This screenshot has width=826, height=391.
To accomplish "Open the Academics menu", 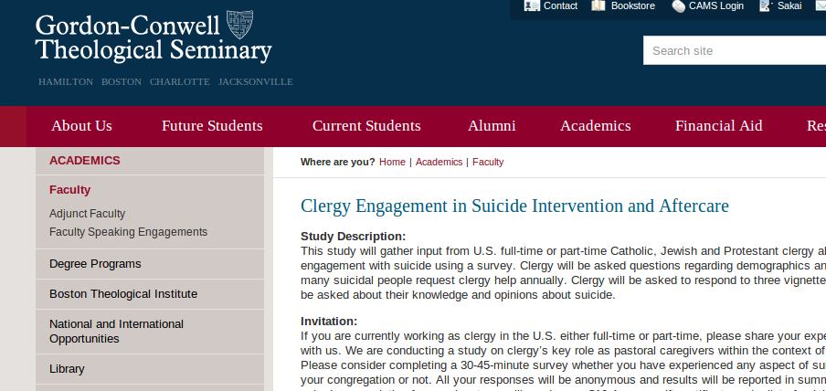I will click(x=595, y=126).
